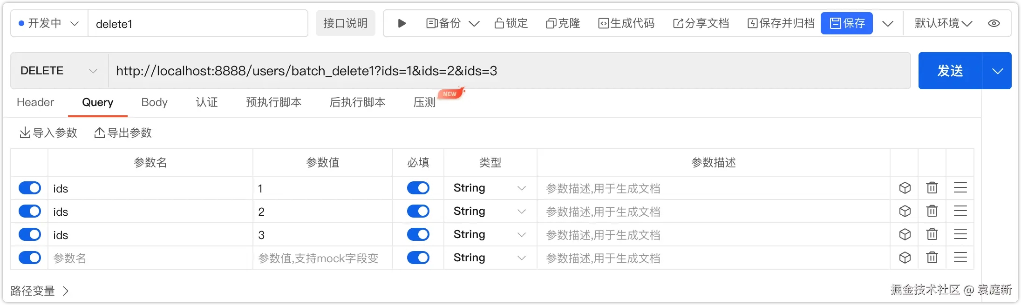The image size is (1021, 305).
Task: Open String type dropdown for second ids row
Action: (x=490, y=211)
